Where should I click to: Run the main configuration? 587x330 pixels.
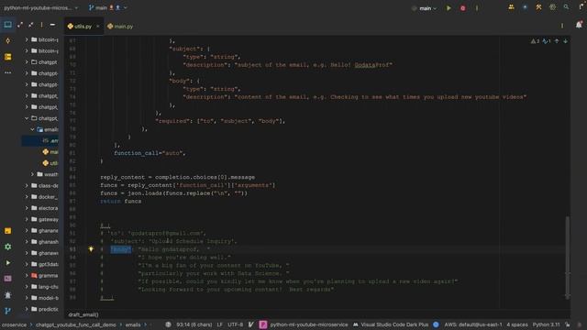pos(449,8)
